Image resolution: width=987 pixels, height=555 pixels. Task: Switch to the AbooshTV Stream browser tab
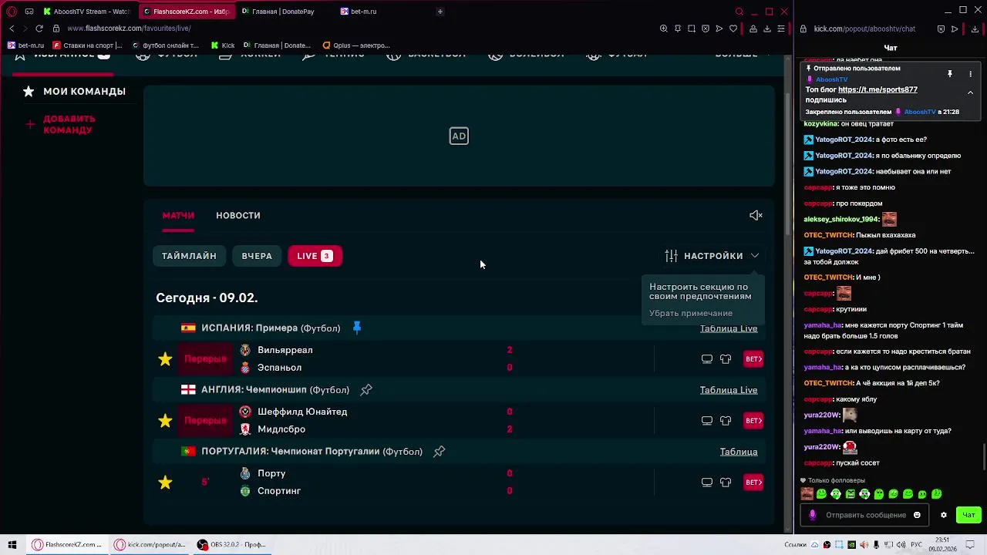pos(87,12)
